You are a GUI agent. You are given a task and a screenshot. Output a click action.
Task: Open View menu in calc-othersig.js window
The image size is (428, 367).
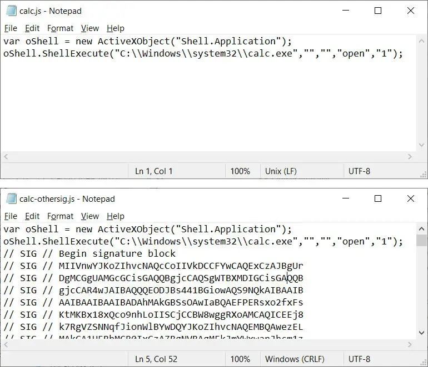point(90,216)
